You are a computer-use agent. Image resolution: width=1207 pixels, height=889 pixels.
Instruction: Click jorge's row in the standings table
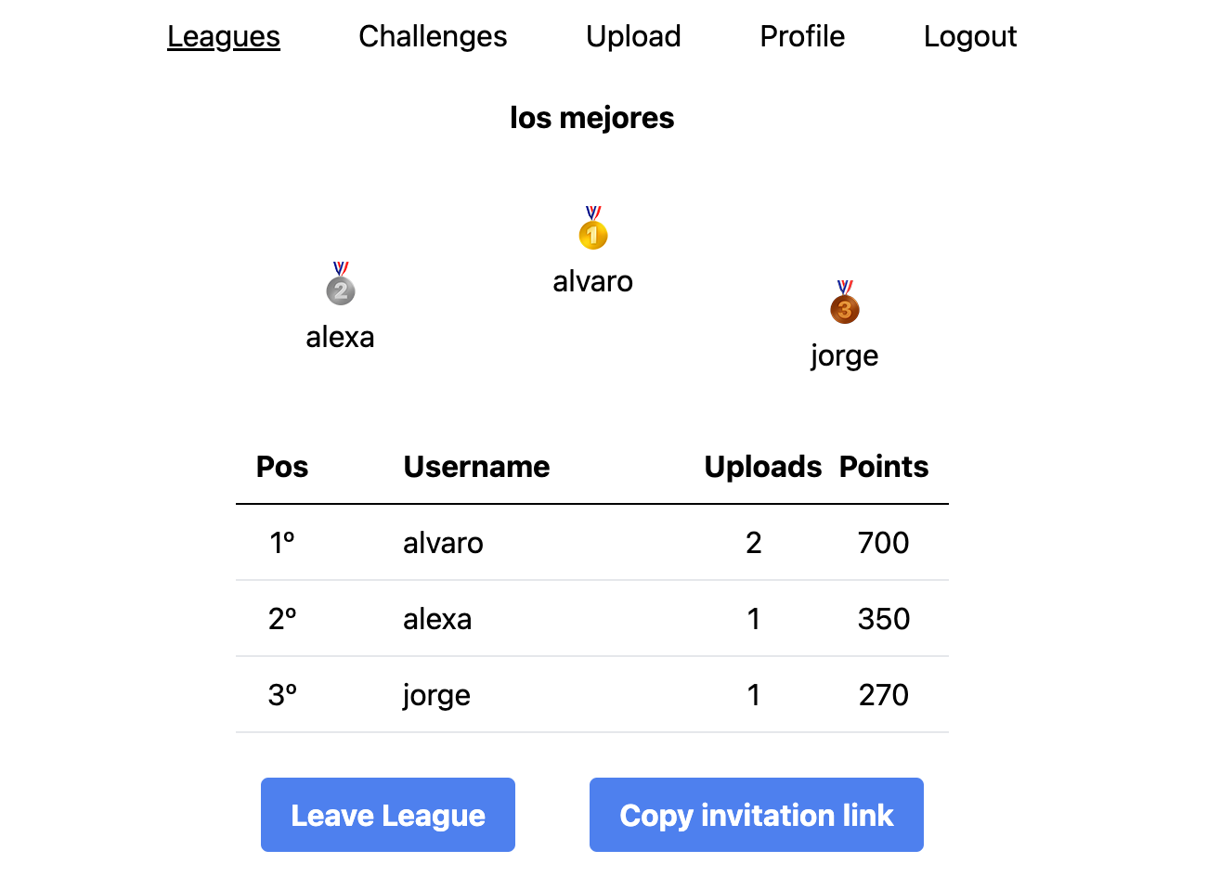pos(592,694)
